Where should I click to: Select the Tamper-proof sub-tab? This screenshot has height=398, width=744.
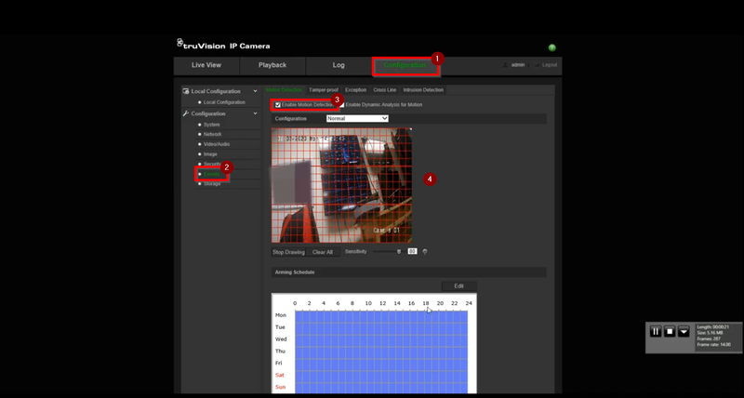(324, 90)
